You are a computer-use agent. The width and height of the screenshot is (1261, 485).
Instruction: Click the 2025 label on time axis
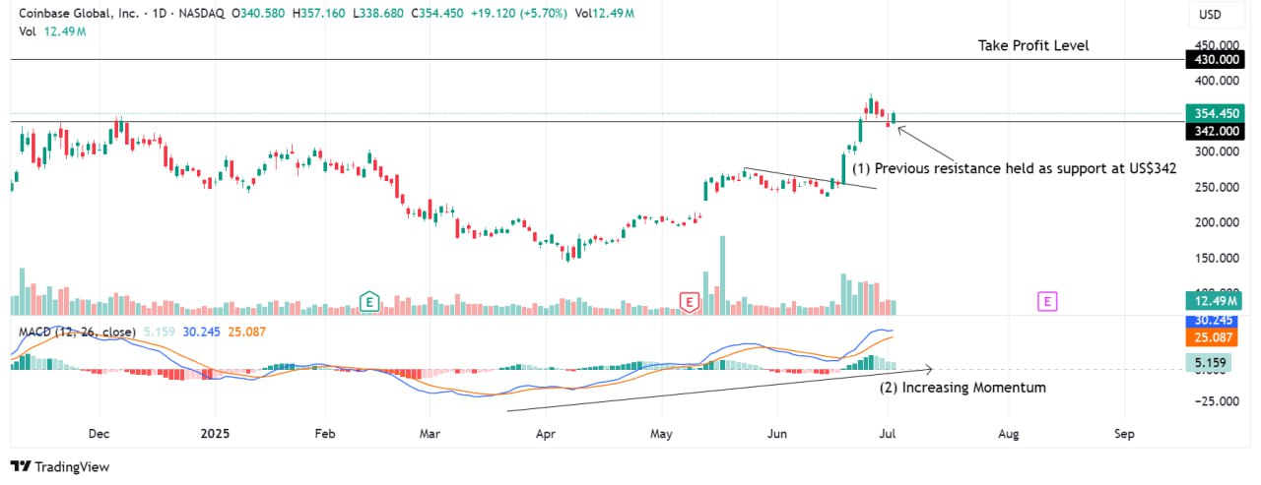(x=215, y=433)
